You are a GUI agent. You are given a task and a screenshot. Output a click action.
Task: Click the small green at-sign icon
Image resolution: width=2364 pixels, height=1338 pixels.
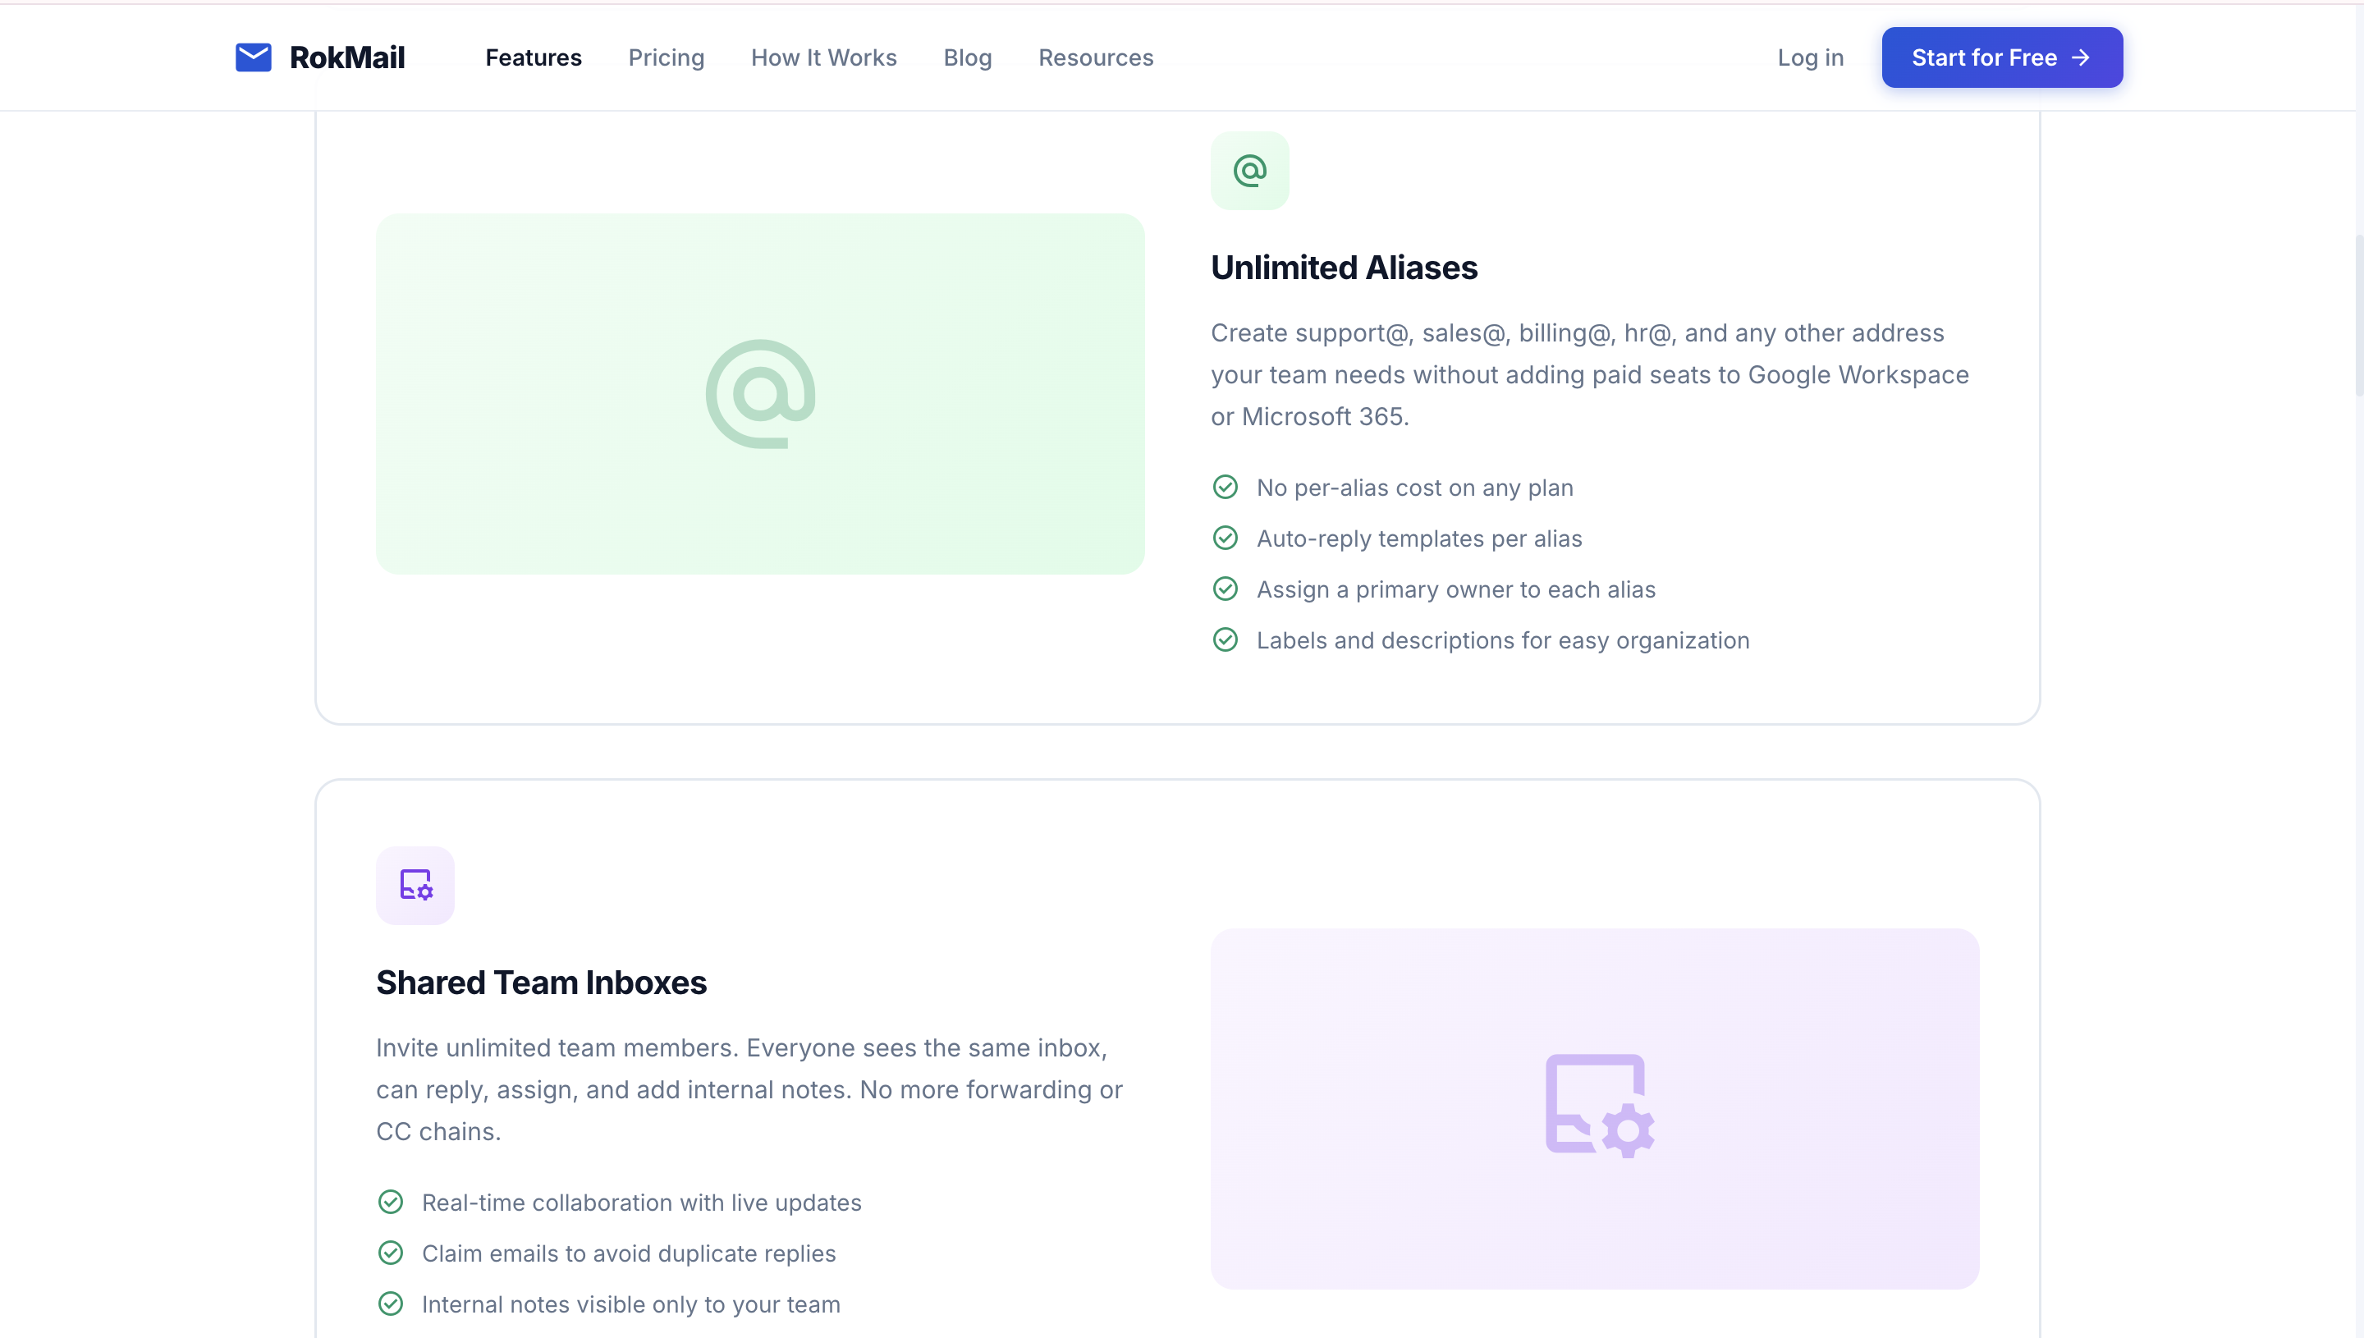coord(1249,170)
